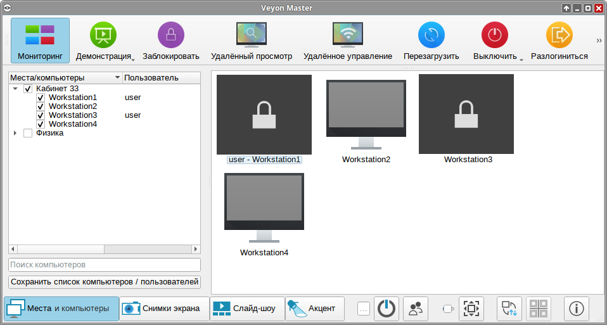The width and height of the screenshot is (607, 325).
Task: Click the small ellipsis filter button
Action: click(364, 309)
